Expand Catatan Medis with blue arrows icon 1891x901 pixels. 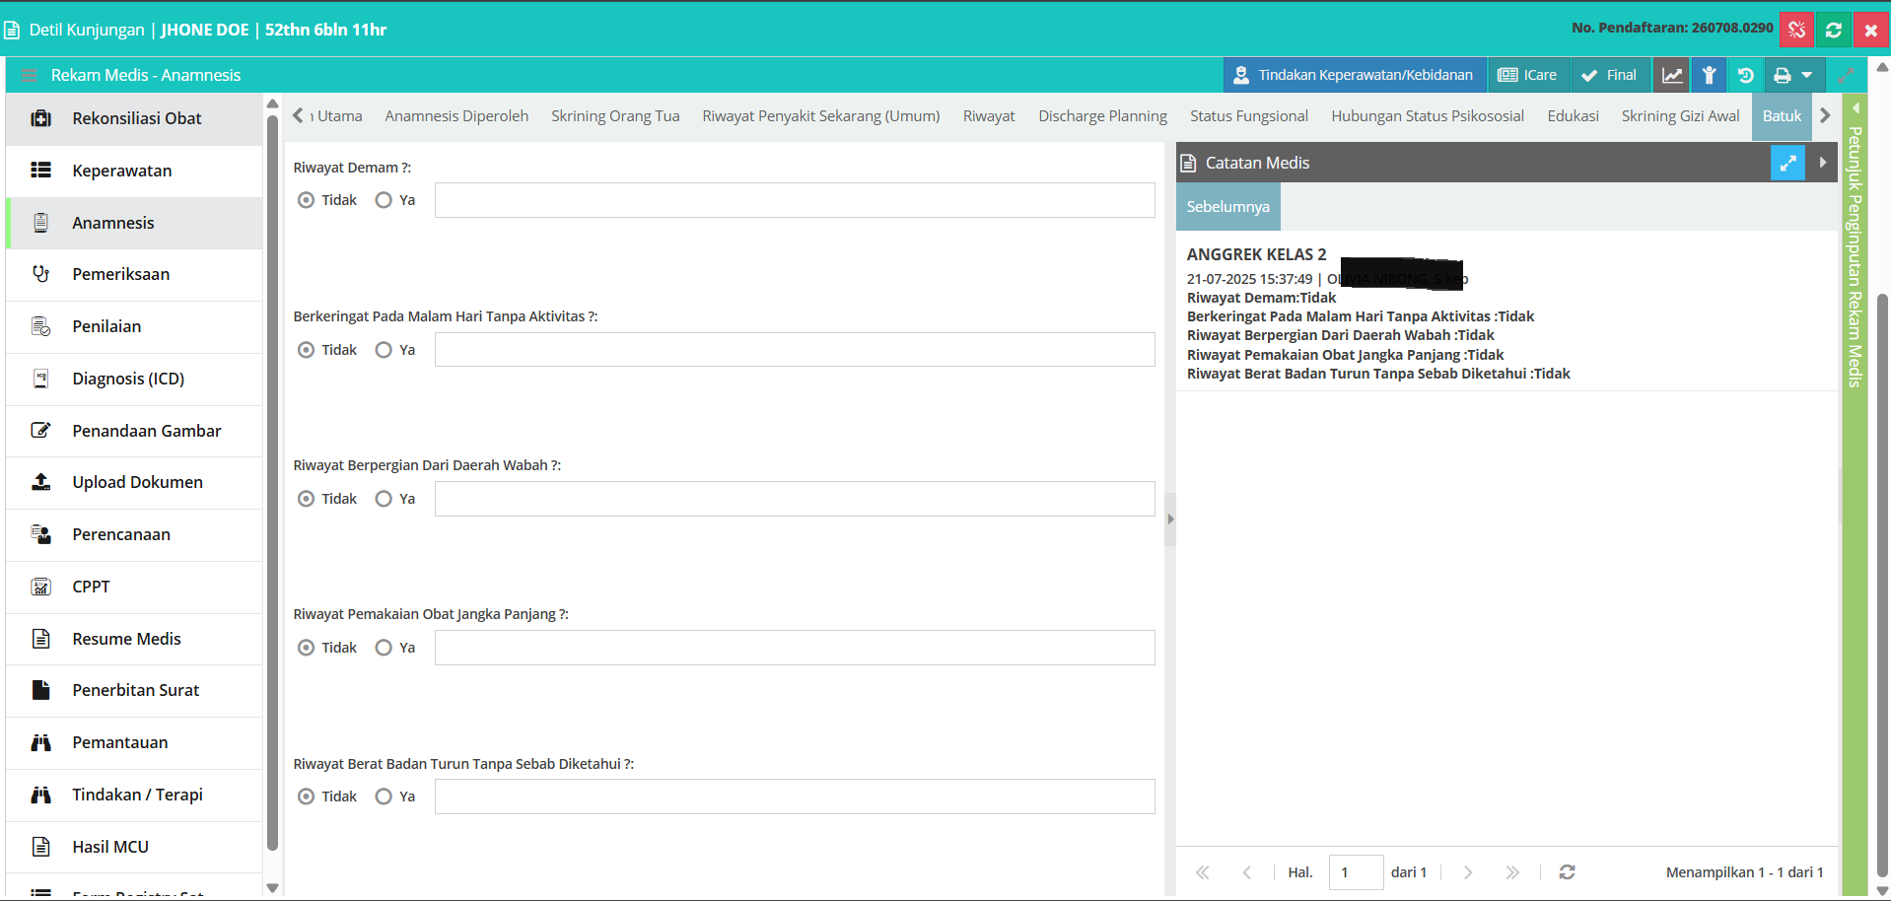[x=1787, y=163]
